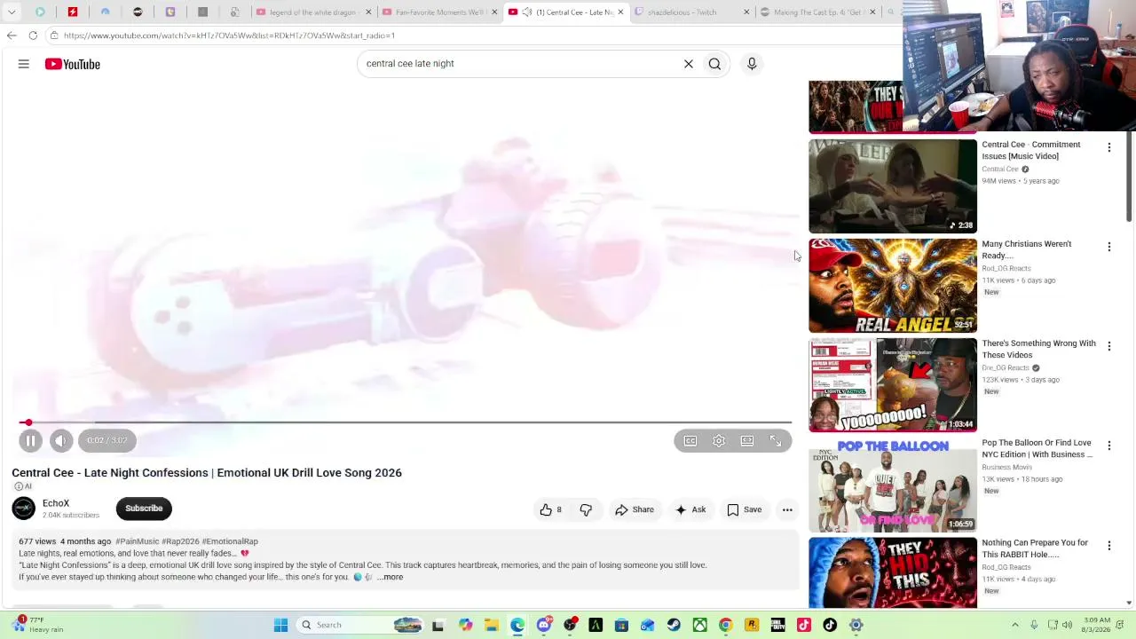Open the YouTube guide hamburger menu
This screenshot has height=639, width=1136.
coord(24,64)
